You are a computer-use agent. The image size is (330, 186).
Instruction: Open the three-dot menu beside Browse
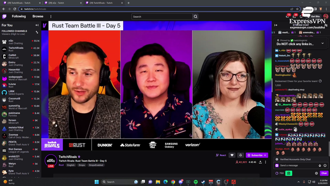51,17
